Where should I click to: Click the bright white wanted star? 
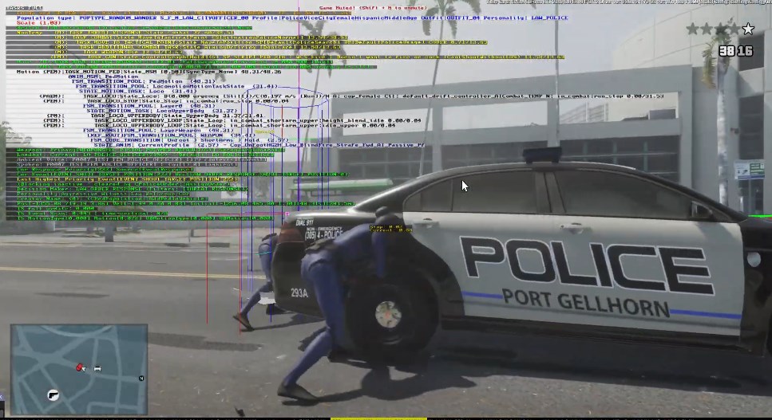(x=748, y=29)
